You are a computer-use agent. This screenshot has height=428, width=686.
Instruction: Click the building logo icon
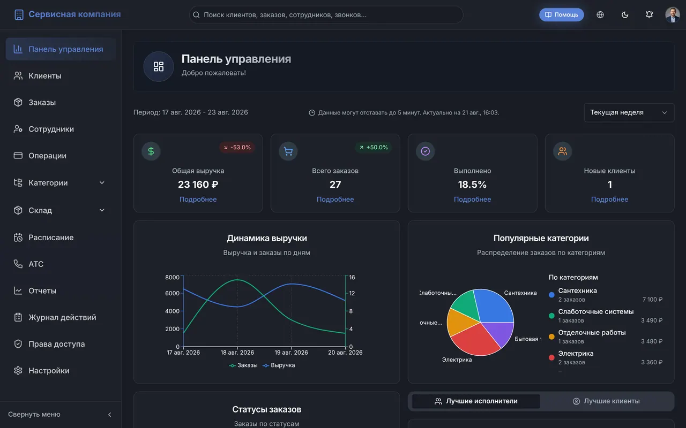pos(19,14)
